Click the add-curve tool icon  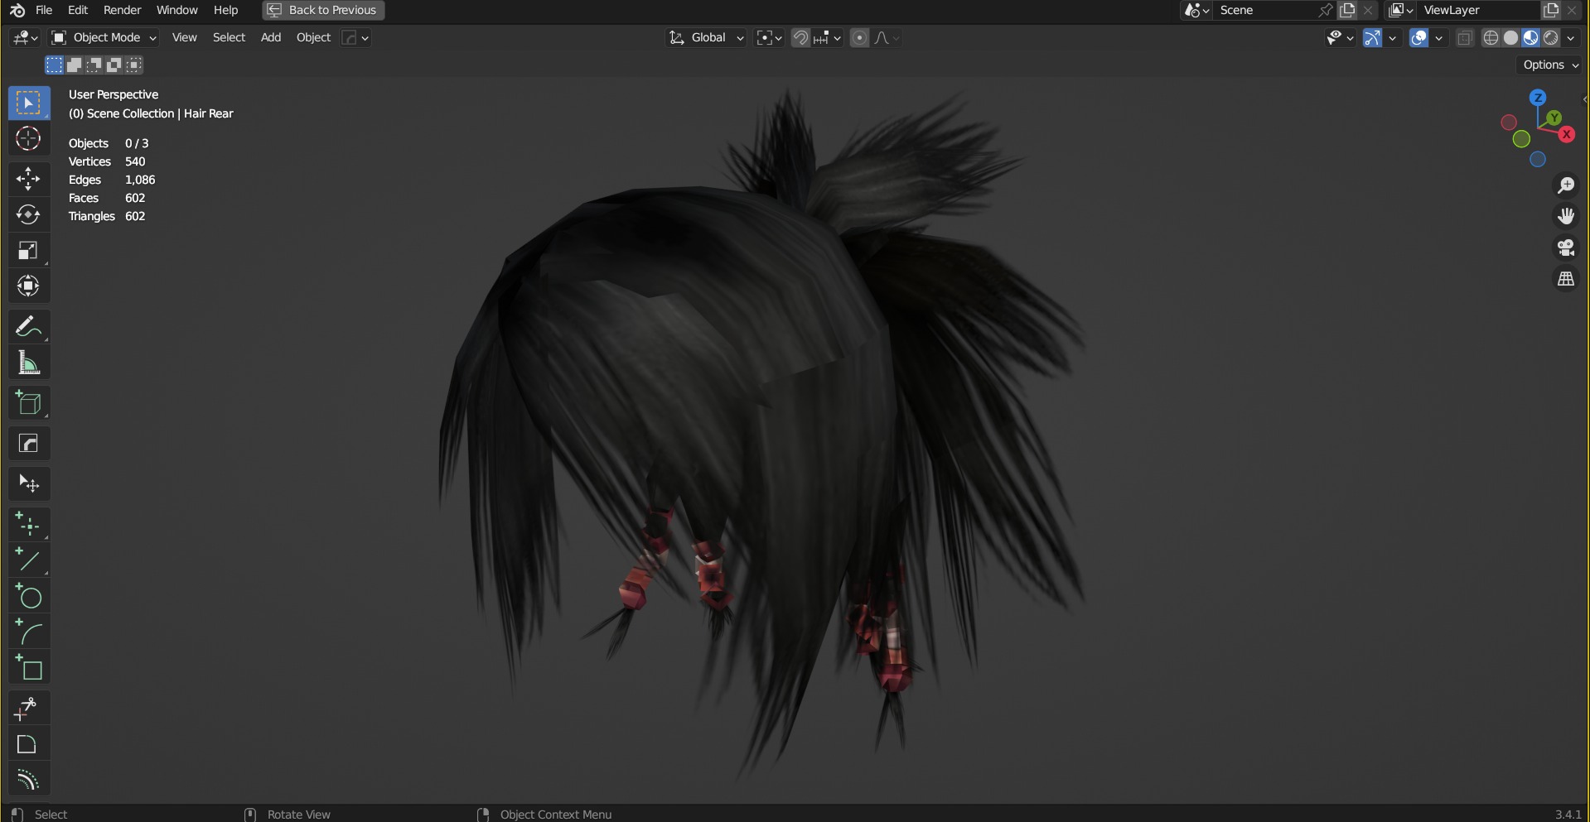point(29,633)
